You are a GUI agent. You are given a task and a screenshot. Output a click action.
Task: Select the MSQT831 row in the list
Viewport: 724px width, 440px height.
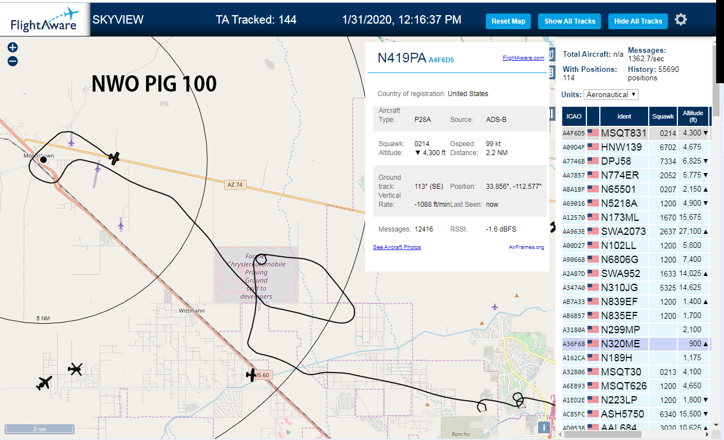pos(637,133)
